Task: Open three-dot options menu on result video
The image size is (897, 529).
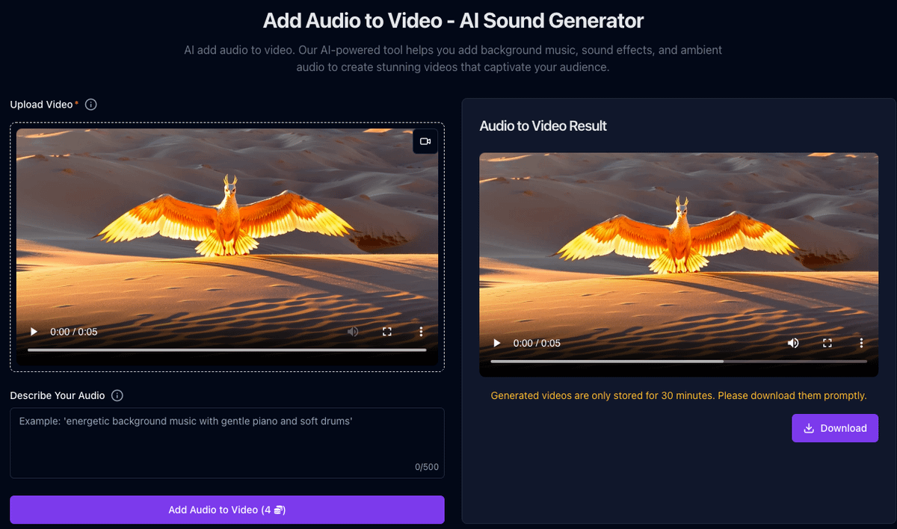Action: tap(861, 343)
